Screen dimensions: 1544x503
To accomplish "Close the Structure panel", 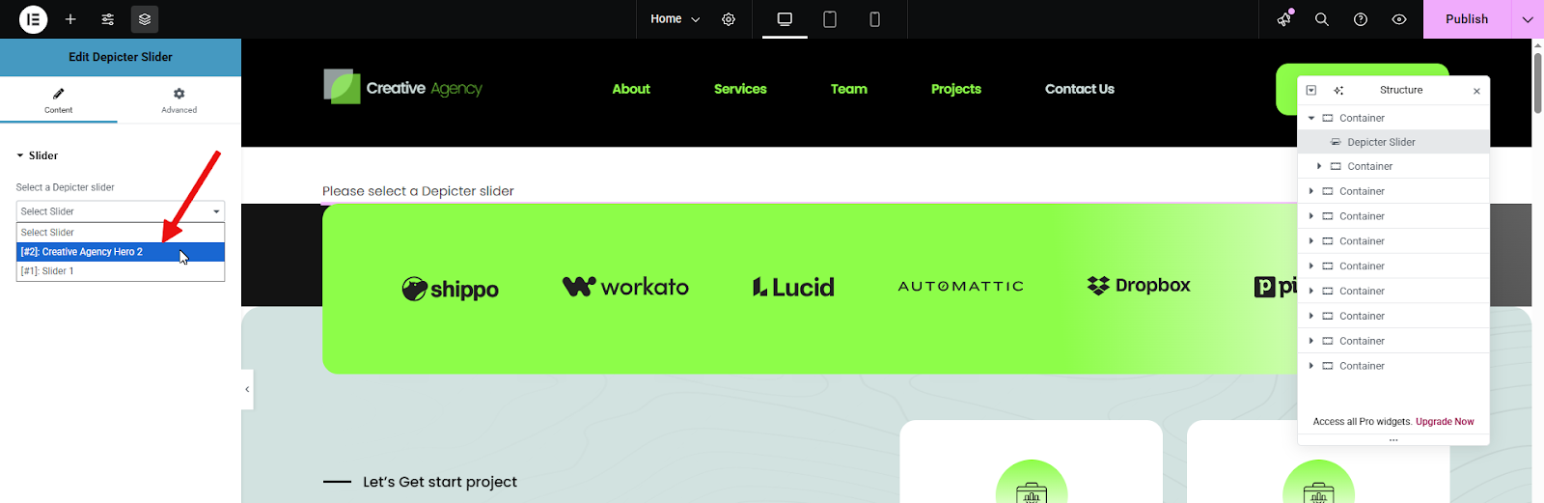I will coord(1476,91).
